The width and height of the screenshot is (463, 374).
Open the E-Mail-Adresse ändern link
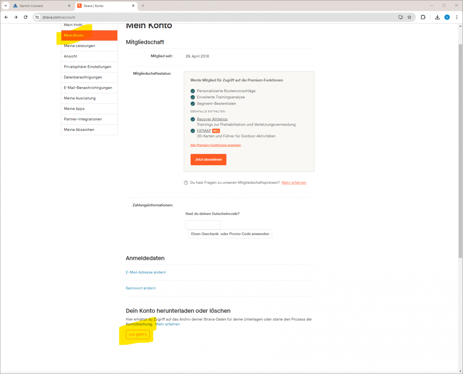click(x=146, y=272)
